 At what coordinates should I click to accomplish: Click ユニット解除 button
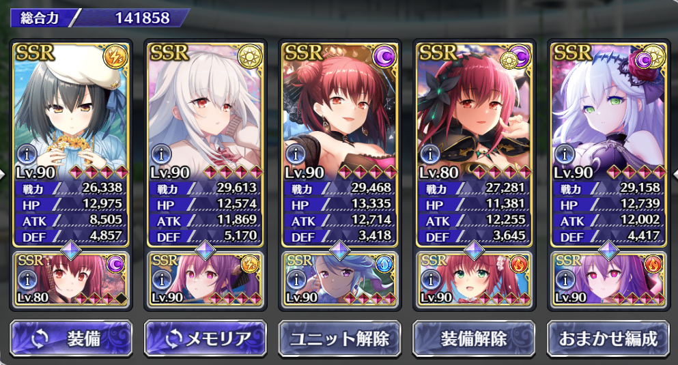coord(340,338)
